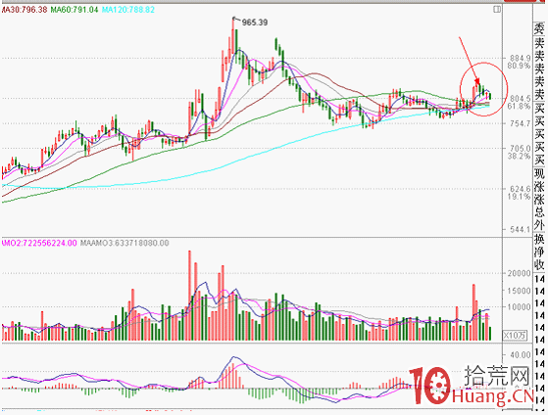Click the small window-layout icon atop the chart

click(497, 10)
